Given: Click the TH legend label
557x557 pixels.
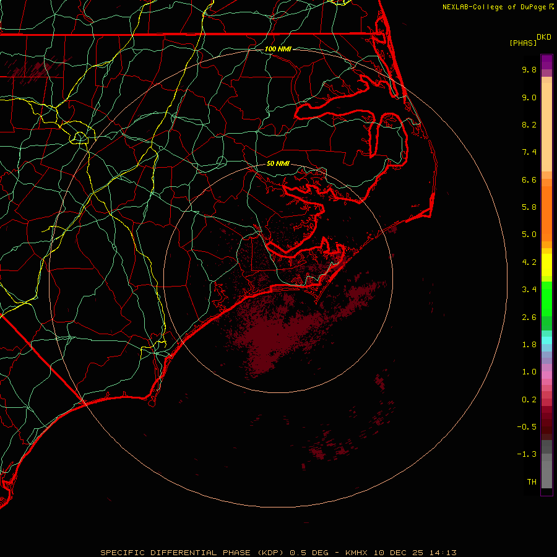Looking at the screenshot, I should click(x=532, y=482).
